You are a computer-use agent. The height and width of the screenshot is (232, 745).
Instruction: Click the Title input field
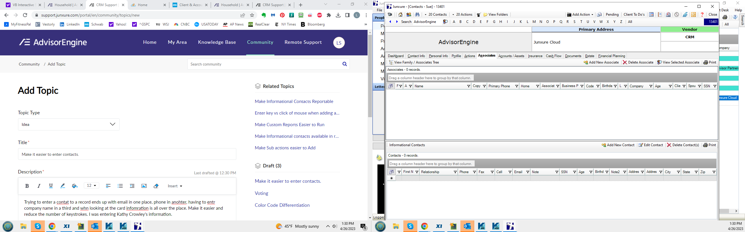127,154
